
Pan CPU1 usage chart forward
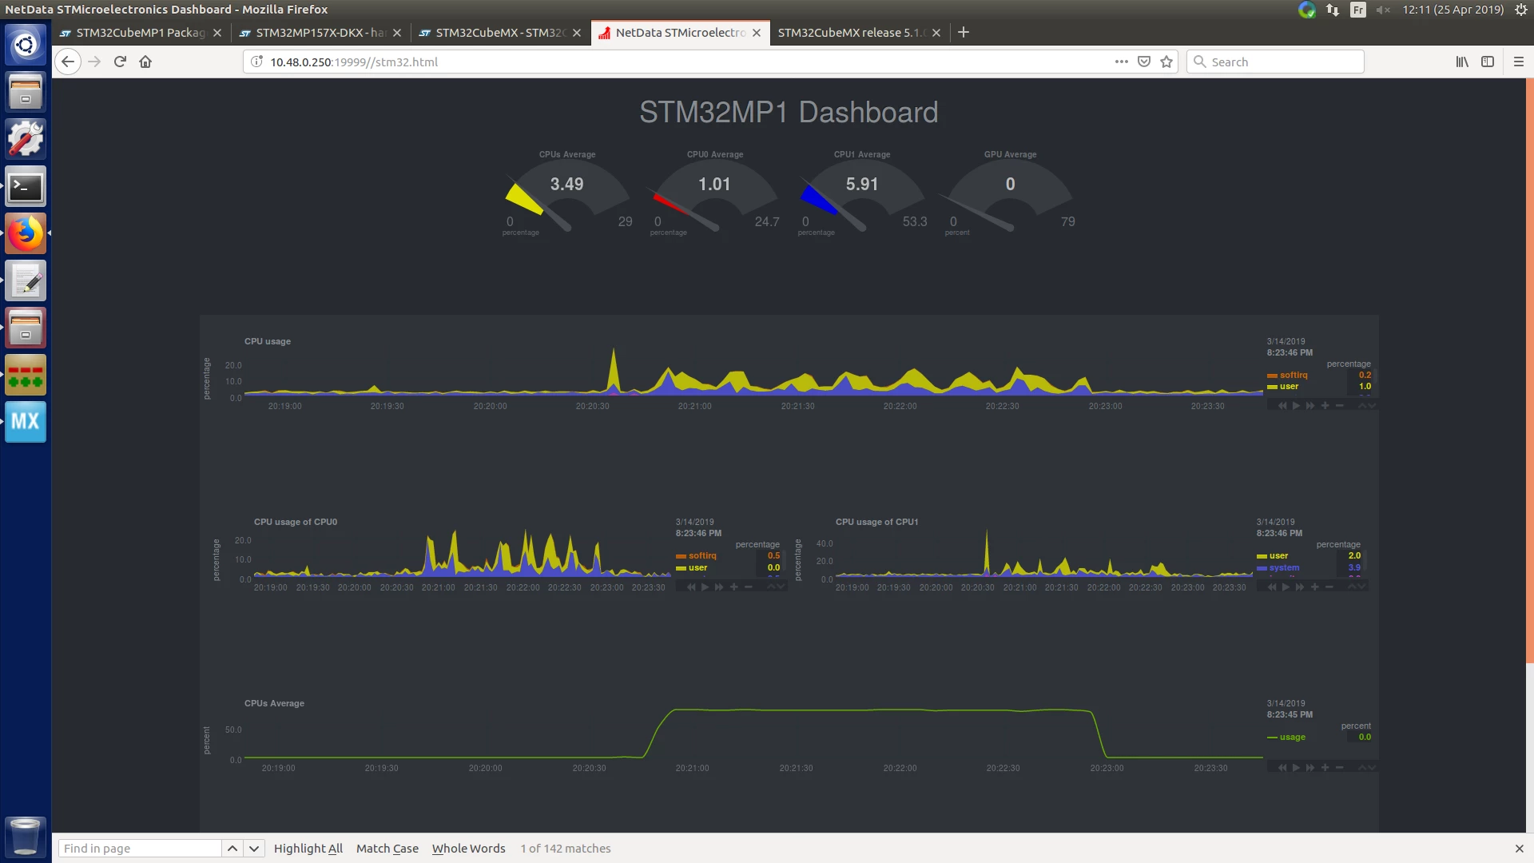[x=1300, y=587]
